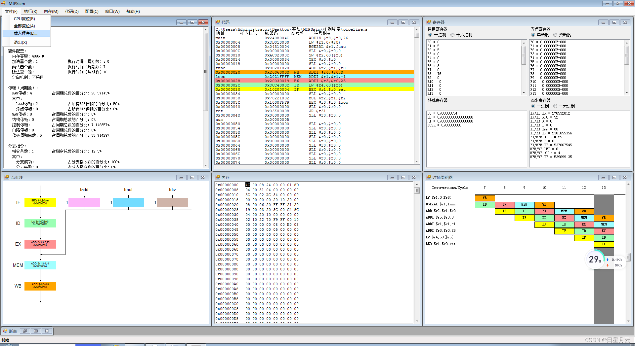
Task: Choose 全部复位(A) menu entry
Action: (x=26, y=26)
